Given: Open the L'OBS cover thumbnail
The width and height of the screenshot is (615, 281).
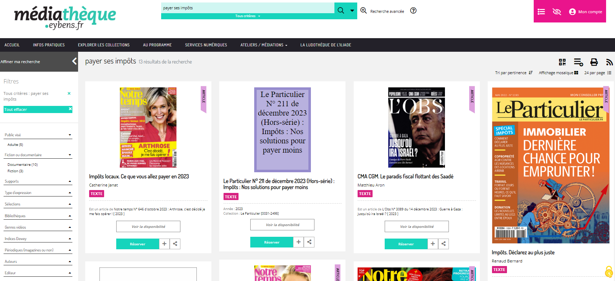Looking at the screenshot, I should click(x=416, y=127).
